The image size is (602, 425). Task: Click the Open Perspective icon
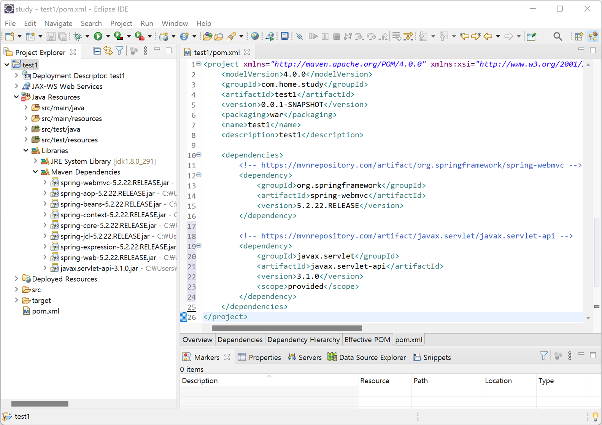(579, 37)
